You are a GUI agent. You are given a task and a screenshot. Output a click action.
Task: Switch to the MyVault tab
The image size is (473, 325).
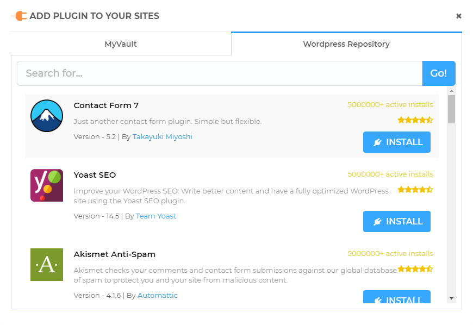pyautogui.click(x=120, y=44)
